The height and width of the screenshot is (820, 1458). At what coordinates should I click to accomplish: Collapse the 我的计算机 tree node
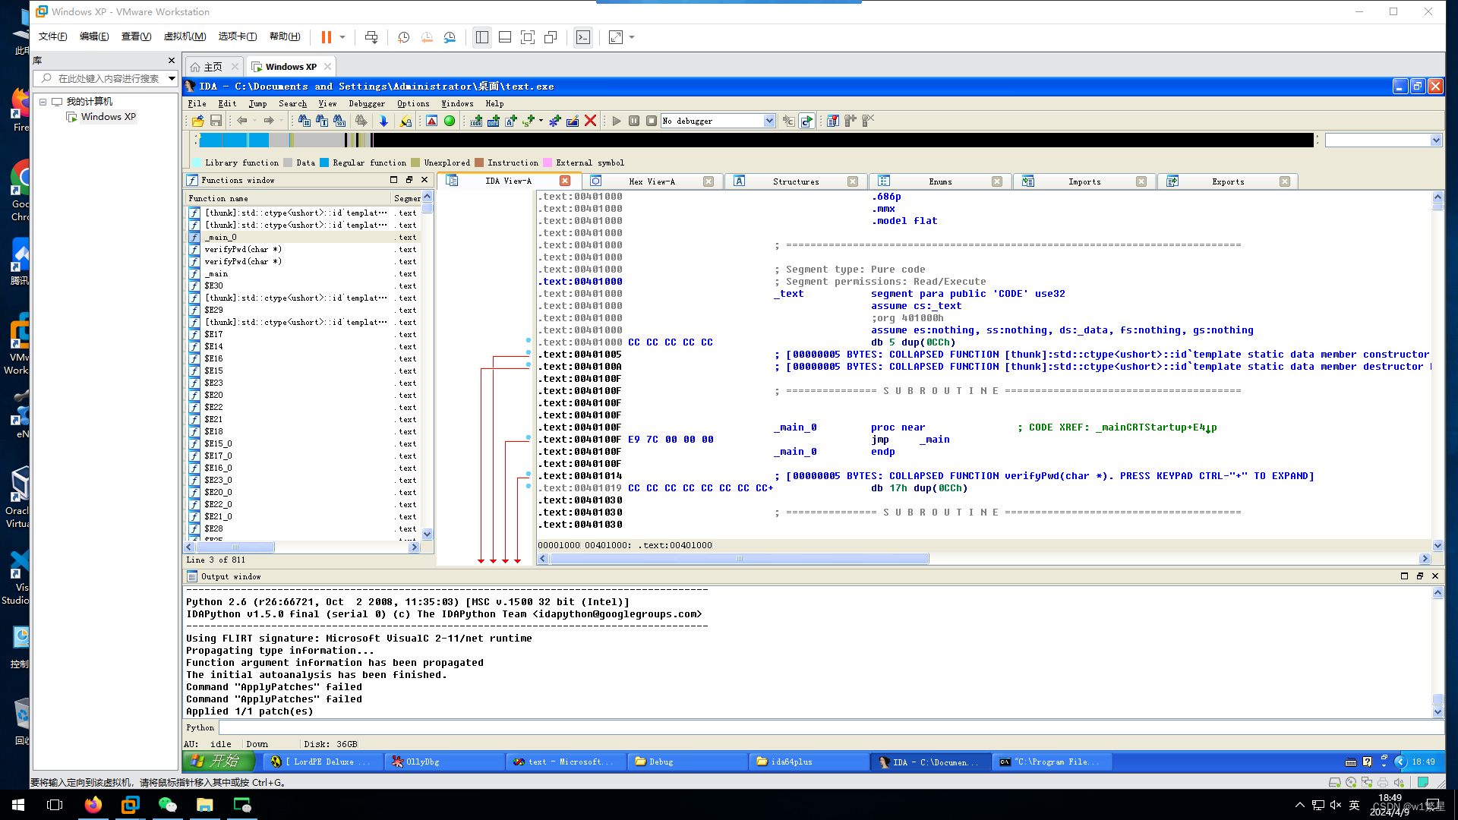click(43, 102)
